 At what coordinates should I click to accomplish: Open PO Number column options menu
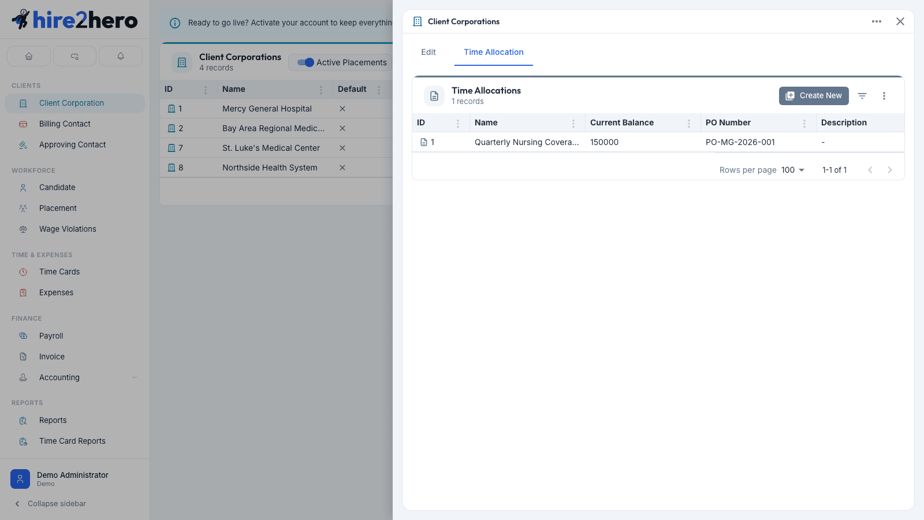(804, 123)
